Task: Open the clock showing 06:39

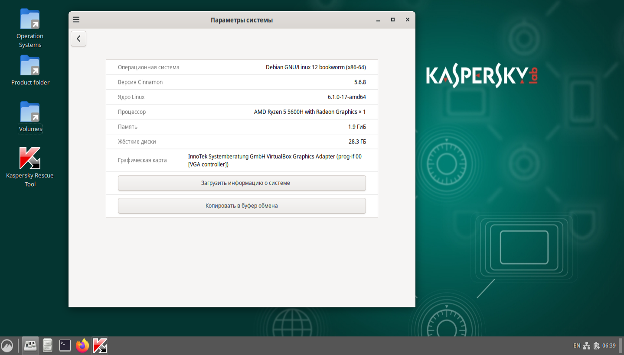Action: pos(609,345)
